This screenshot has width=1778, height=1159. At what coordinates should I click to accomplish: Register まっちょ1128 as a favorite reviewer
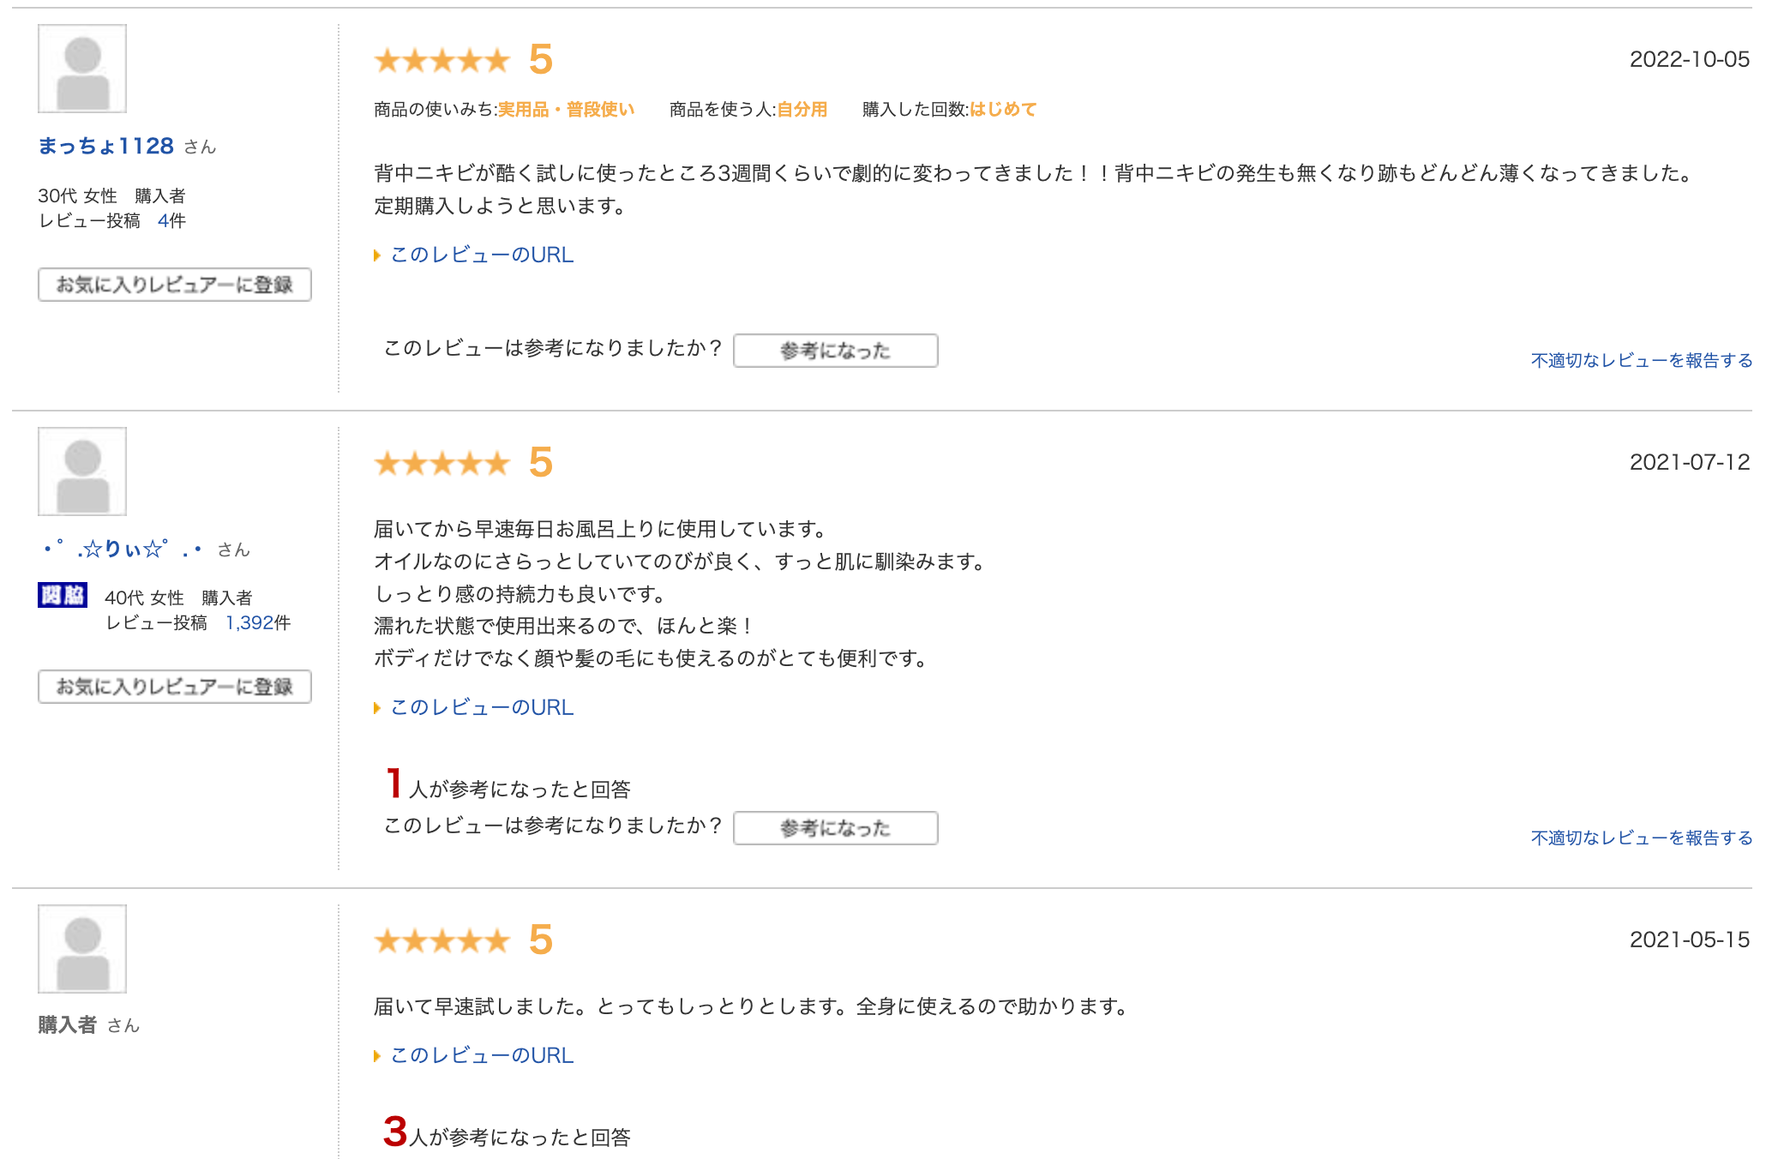click(x=175, y=285)
